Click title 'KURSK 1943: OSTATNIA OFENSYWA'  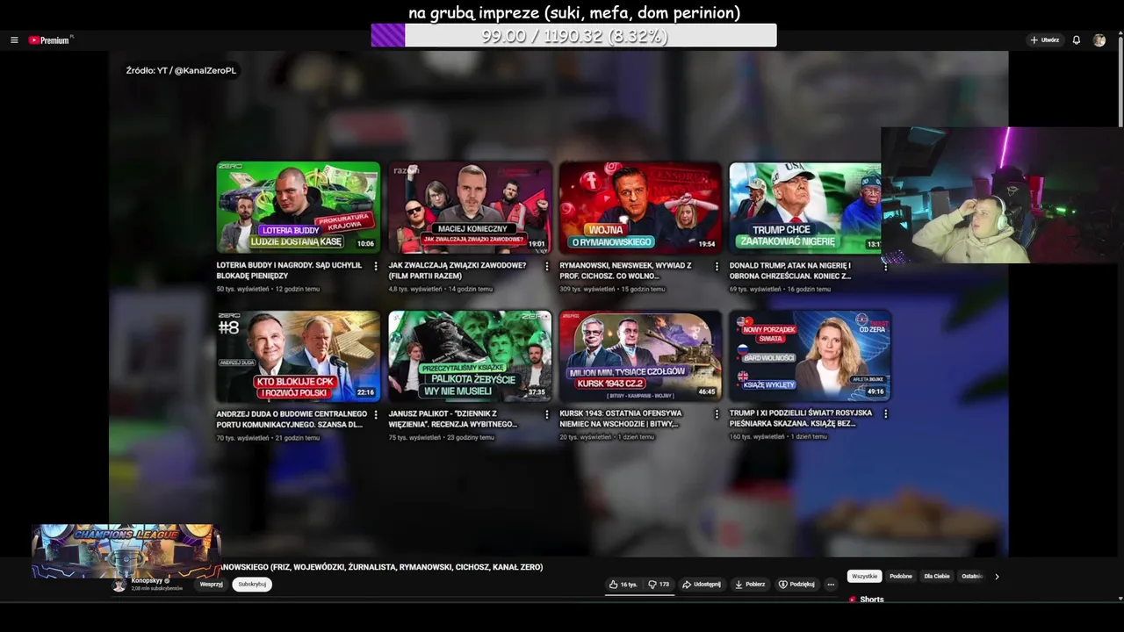pyautogui.click(x=620, y=413)
